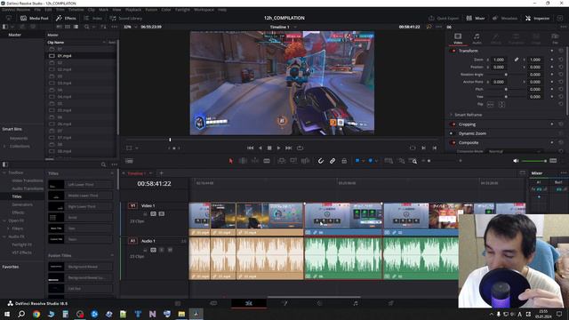Toggle Loop playback in viewer
This screenshot has width=569, height=320.
300,148
